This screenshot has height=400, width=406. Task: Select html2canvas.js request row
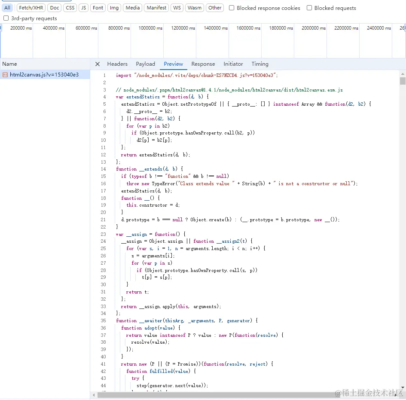(x=45, y=75)
